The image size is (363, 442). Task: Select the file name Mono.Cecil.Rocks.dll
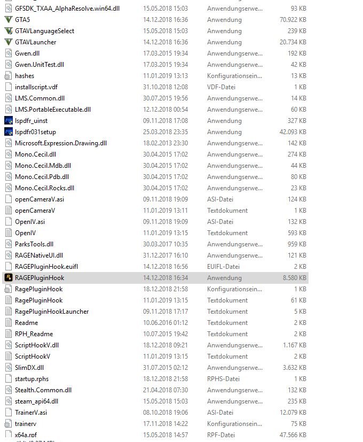44,188
